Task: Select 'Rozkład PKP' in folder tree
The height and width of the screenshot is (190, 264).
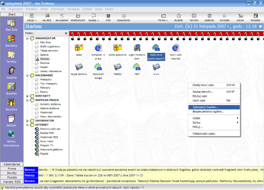Action: (47, 133)
